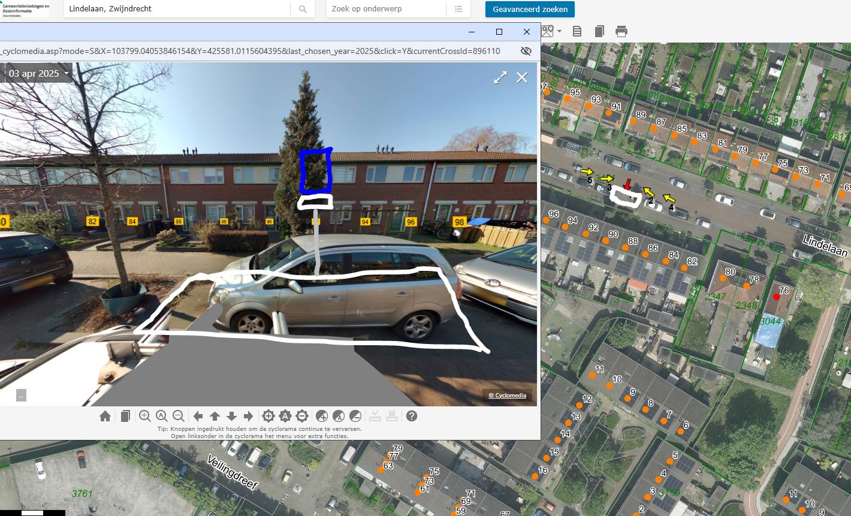Screen dimensions: 851x516
Task: Click the printer icon above the map
Action: pyautogui.click(x=621, y=31)
